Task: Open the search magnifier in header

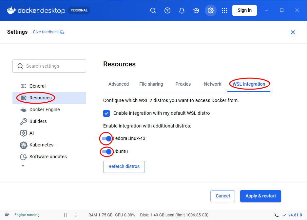Action: pyautogui.click(x=153, y=10)
